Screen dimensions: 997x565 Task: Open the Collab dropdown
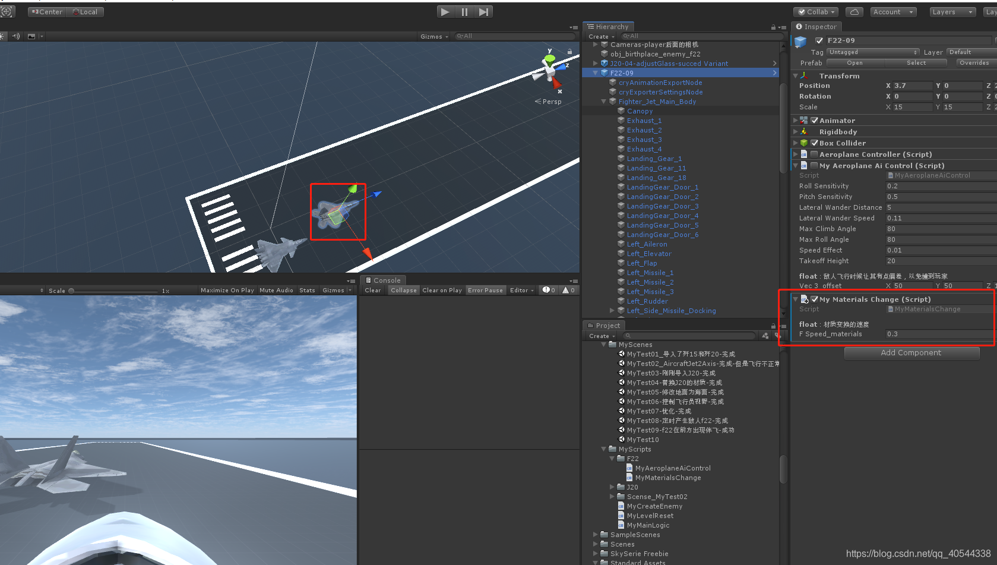pos(816,12)
